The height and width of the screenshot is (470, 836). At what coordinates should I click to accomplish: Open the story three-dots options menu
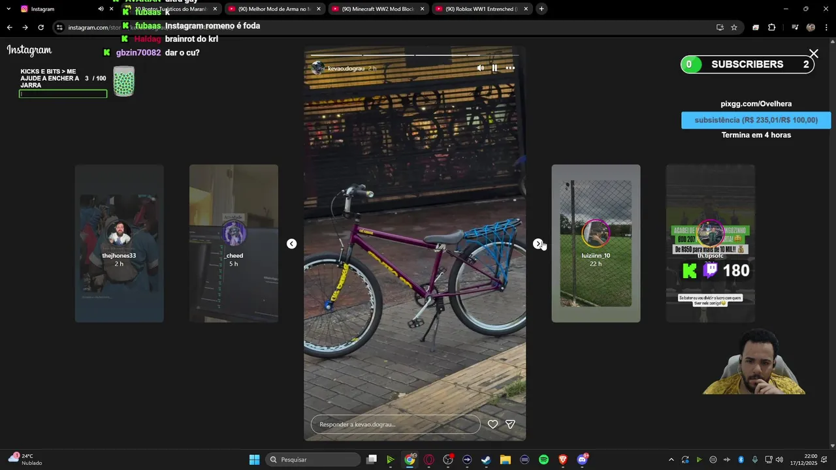(510, 68)
